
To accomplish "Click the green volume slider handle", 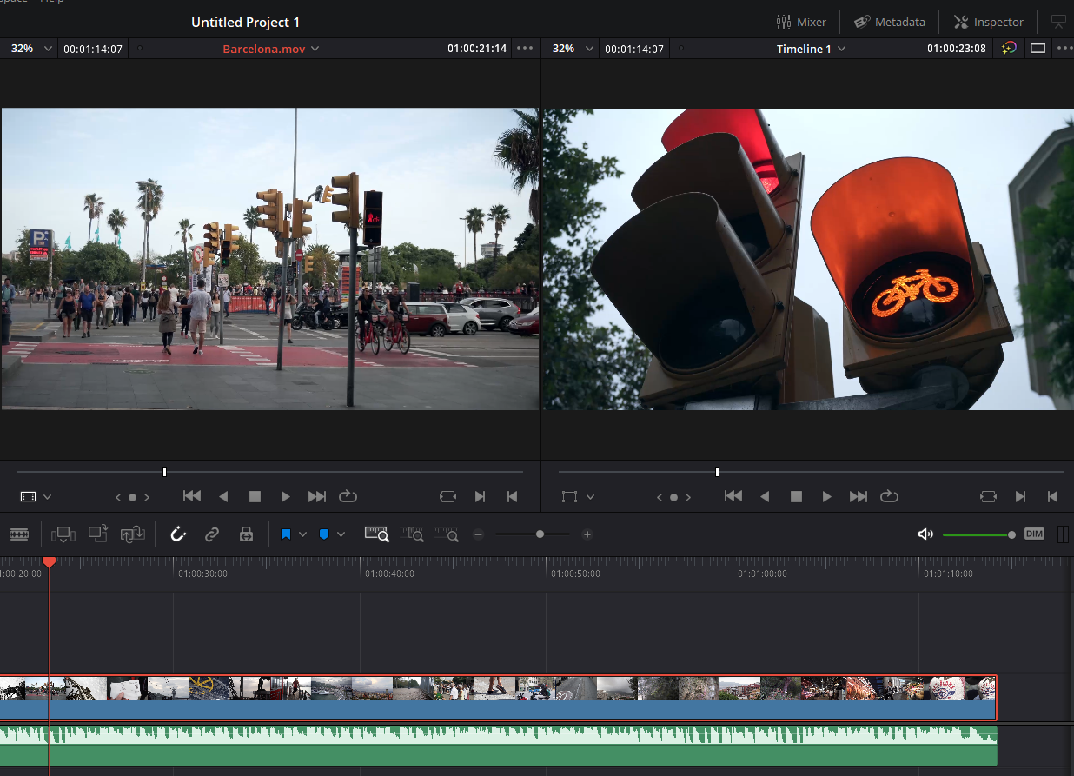I will click(1011, 534).
